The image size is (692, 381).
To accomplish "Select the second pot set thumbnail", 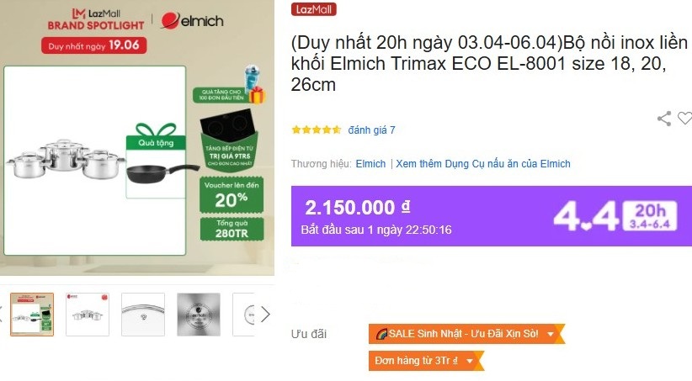I will point(88,315).
